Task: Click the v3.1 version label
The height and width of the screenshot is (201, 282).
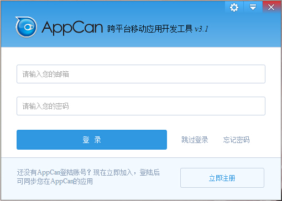Action: pyautogui.click(x=201, y=29)
